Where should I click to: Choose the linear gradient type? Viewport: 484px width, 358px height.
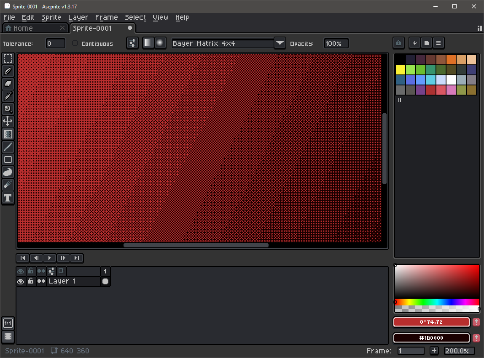[148, 43]
